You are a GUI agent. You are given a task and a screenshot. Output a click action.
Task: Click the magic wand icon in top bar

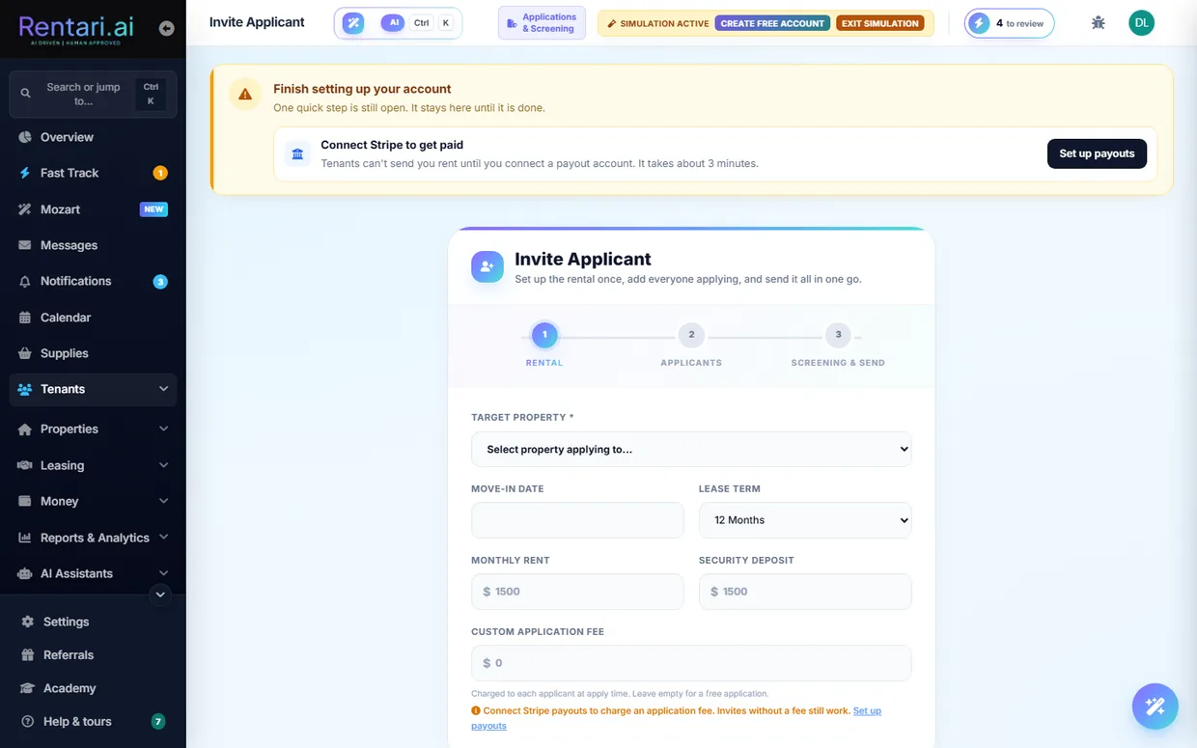click(353, 22)
